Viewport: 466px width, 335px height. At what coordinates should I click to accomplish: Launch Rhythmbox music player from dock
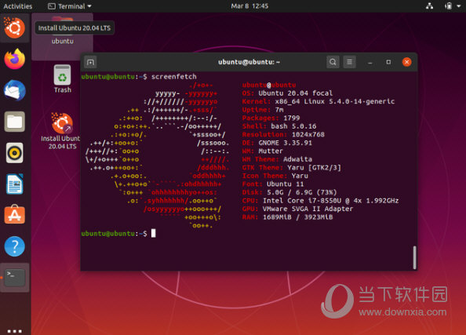(15, 153)
